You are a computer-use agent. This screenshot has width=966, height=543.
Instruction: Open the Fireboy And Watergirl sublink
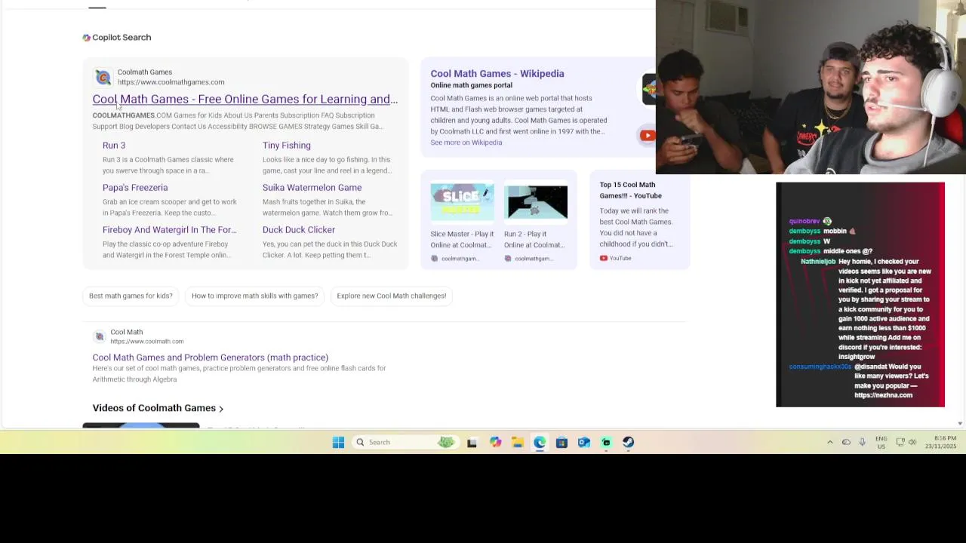(169, 230)
